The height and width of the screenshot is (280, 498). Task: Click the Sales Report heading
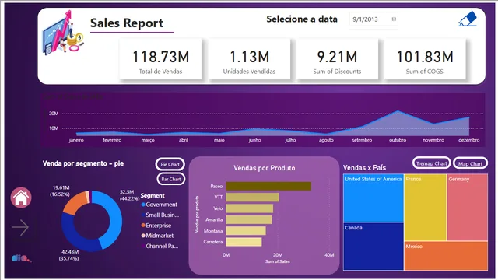(x=127, y=23)
